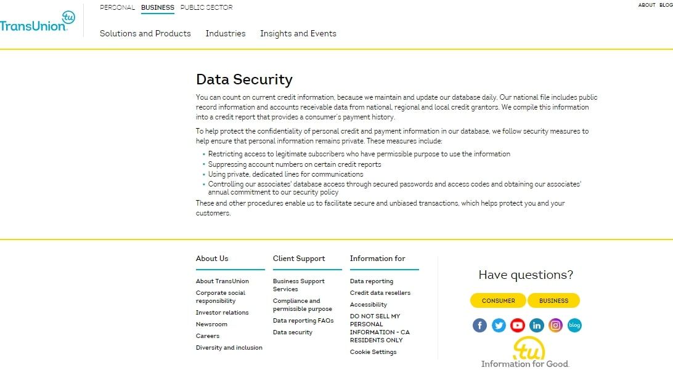This screenshot has height=378, width=673.
Task: Switch to the PUBLIC SECTOR tab
Action: 206,7
